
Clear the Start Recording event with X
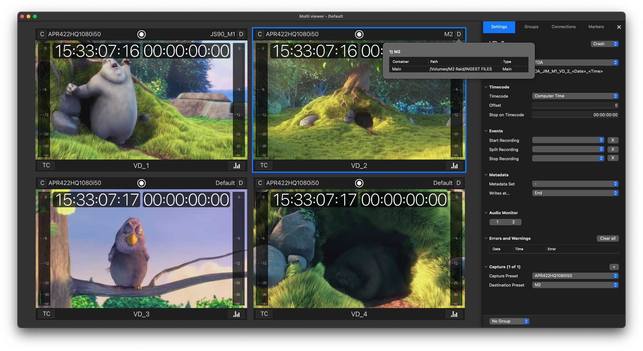pyautogui.click(x=613, y=140)
